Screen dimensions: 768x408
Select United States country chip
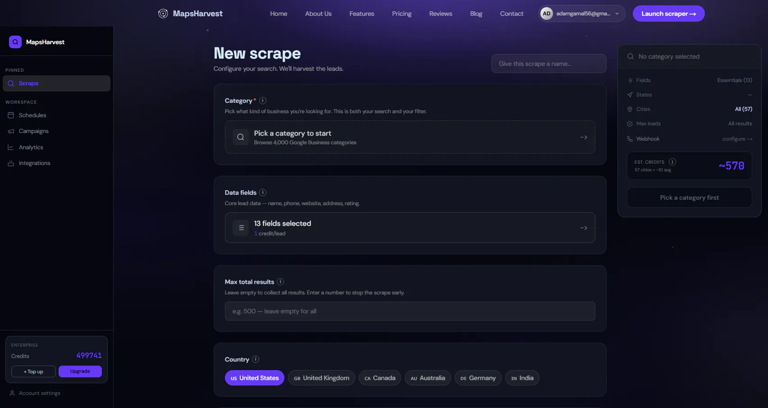(x=255, y=378)
